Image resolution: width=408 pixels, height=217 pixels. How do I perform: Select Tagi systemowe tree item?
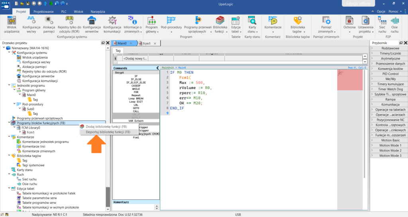pyautogui.click(x=33, y=165)
